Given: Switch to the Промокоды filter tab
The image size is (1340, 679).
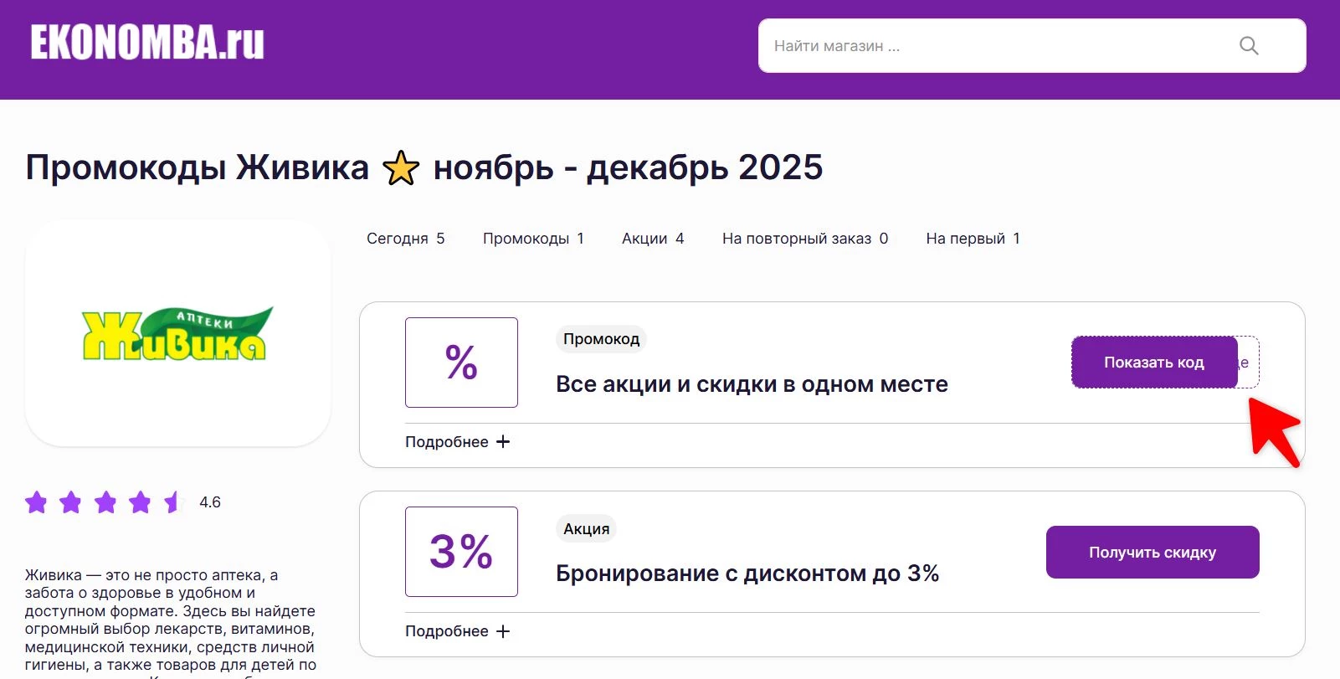Looking at the screenshot, I should pos(532,238).
